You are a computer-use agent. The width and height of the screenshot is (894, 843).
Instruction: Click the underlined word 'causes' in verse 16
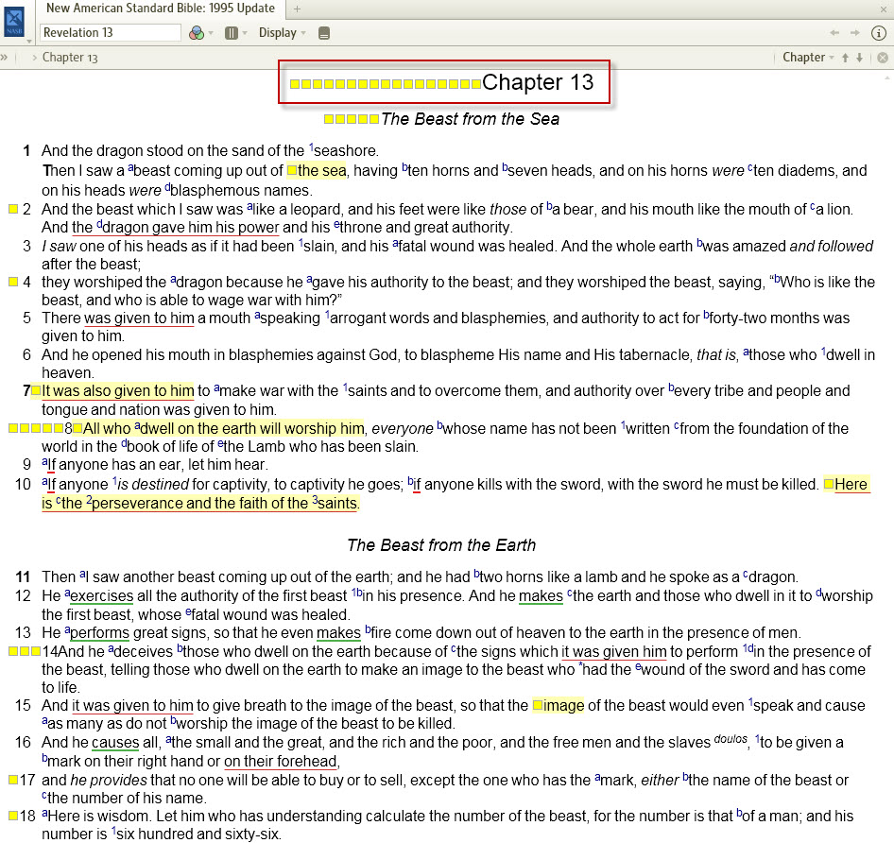click(x=115, y=742)
